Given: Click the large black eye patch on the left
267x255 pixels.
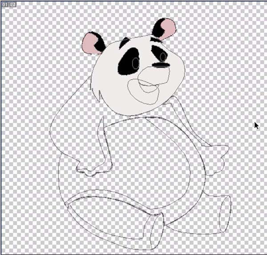Looking at the screenshot, I should 128,62.
